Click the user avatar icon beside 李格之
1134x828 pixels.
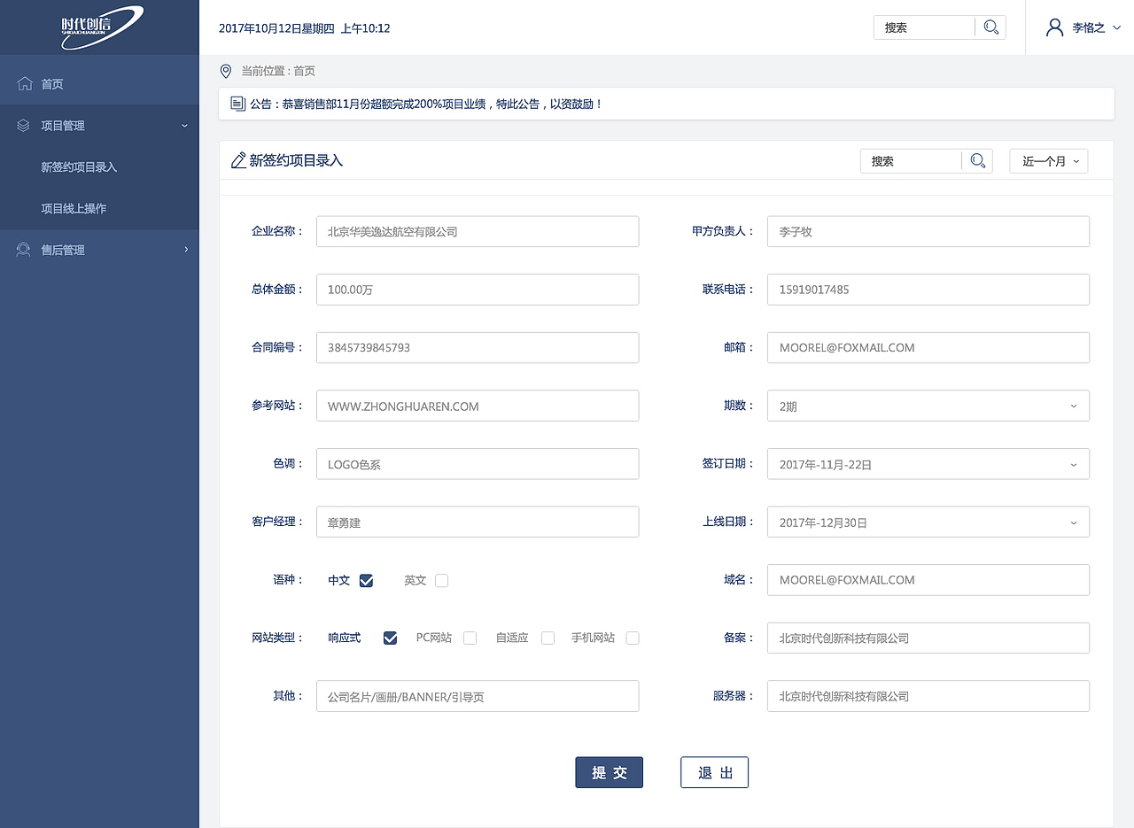(x=1054, y=27)
